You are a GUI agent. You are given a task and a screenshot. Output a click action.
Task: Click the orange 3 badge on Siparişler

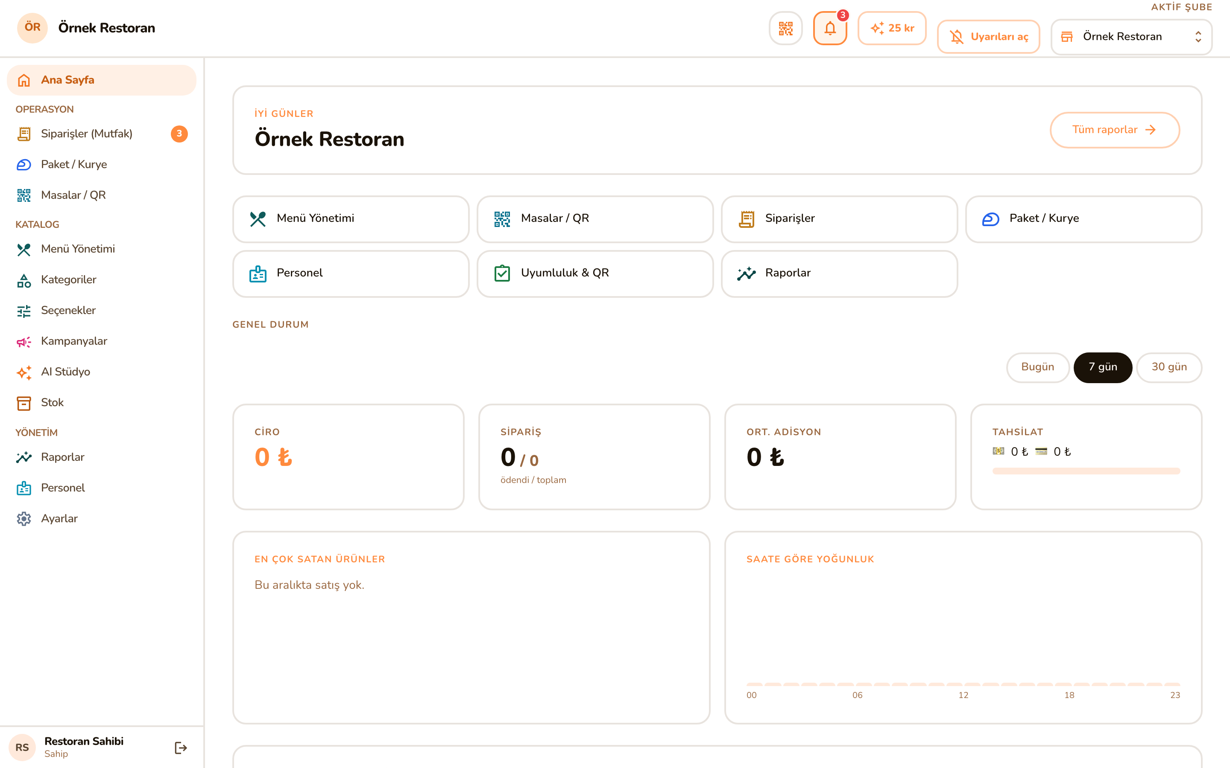point(179,134)
